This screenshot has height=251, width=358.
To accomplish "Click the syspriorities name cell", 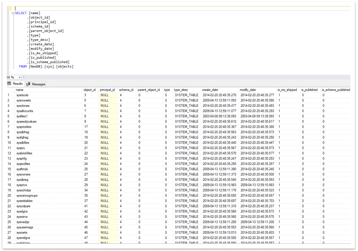I will coord(49,127).
